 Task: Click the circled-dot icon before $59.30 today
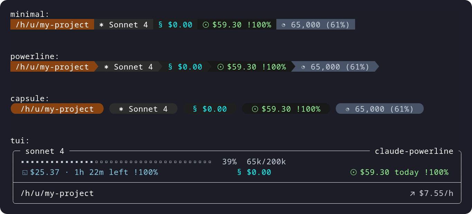point(353,172)
